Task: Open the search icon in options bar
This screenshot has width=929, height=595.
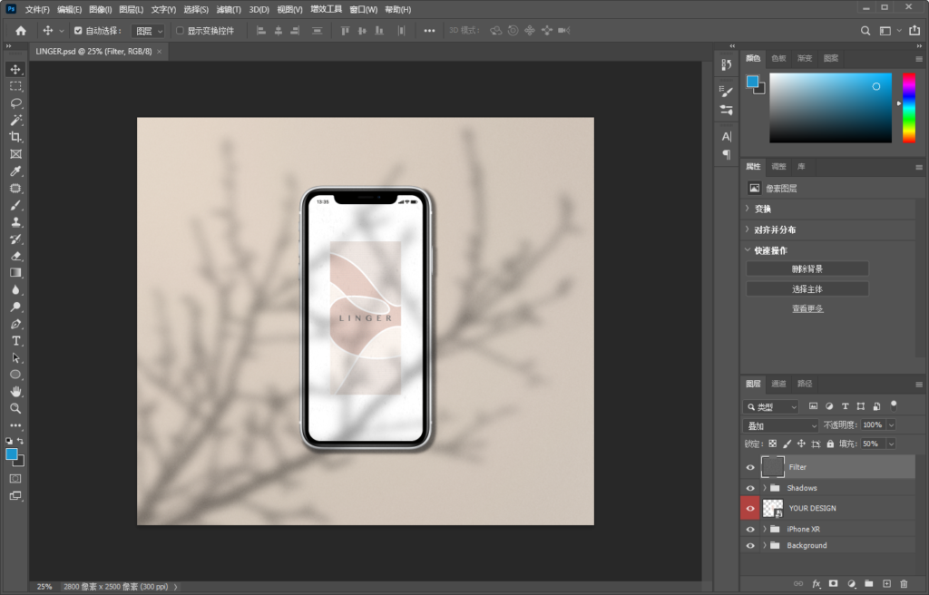Action: (865, 31)
